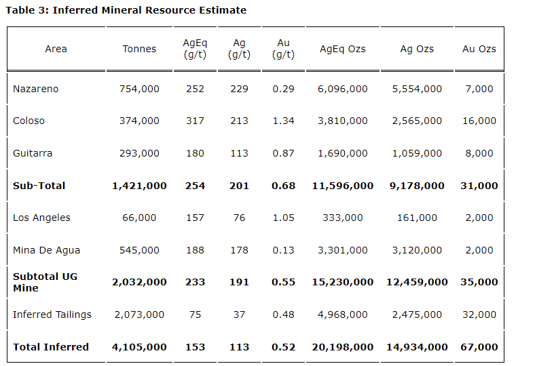Click the total AgEq ounces 20,198,000
554x366 pixels.
342,347
